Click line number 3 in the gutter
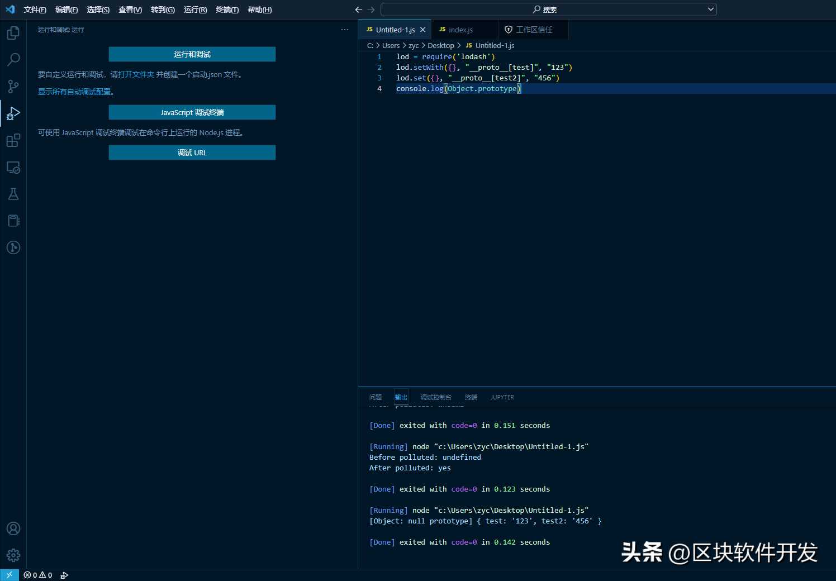 coord(379,78)
